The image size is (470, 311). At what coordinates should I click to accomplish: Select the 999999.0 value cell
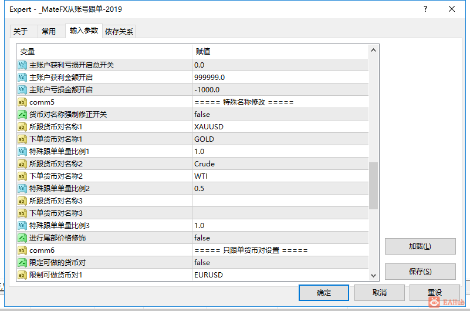pyautogui.click(x=280, y=77)
